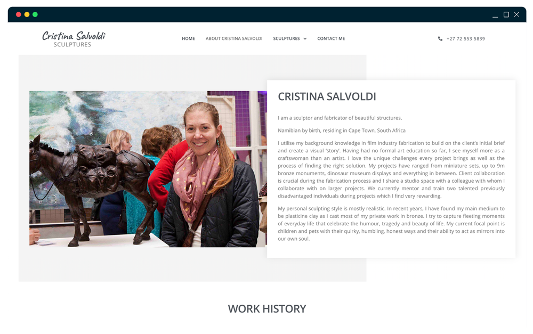Click the yellow window dot
This screenshot has height=334, width=533.
coord(27,14)
